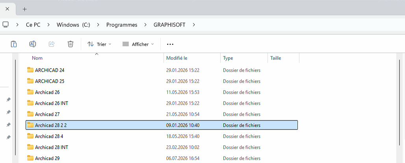405x163 pixels.
Task: Close the current Explorer tab
Action: point(7,9)
